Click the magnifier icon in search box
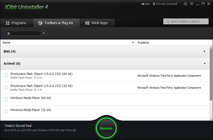This screenshot has height=140, width=213. point(167,21)
